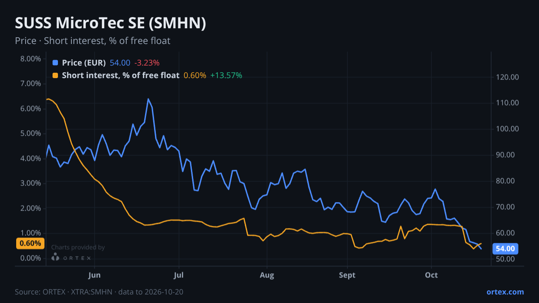
Task: Click the 120.00 label on the right axis
Action: pos(507,77)
